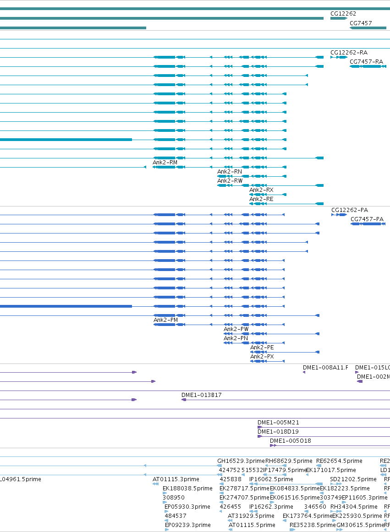Click the EK182223.5prime EST label
Viewport: 390px width, 532px height.
[345, 489]
